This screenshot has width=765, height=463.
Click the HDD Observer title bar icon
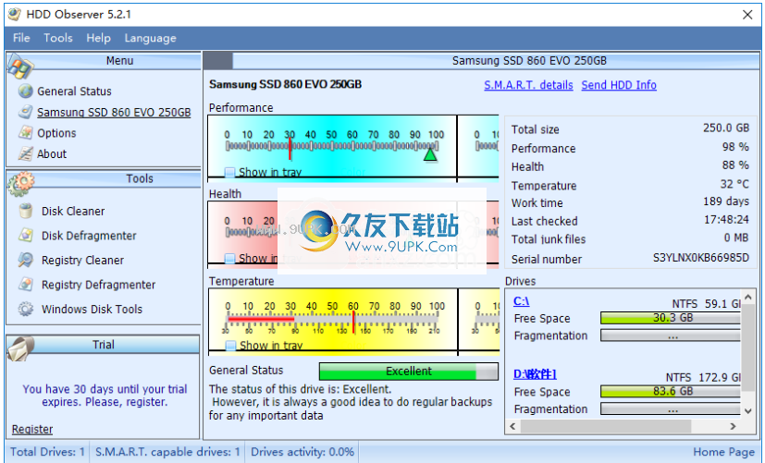click(15, 14)
